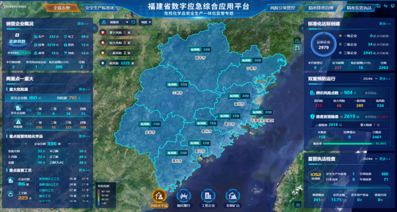The height and width of the screenshot is (212, 397).
Task: Click the home icon in top-right corner
Action: click(378, 6)
